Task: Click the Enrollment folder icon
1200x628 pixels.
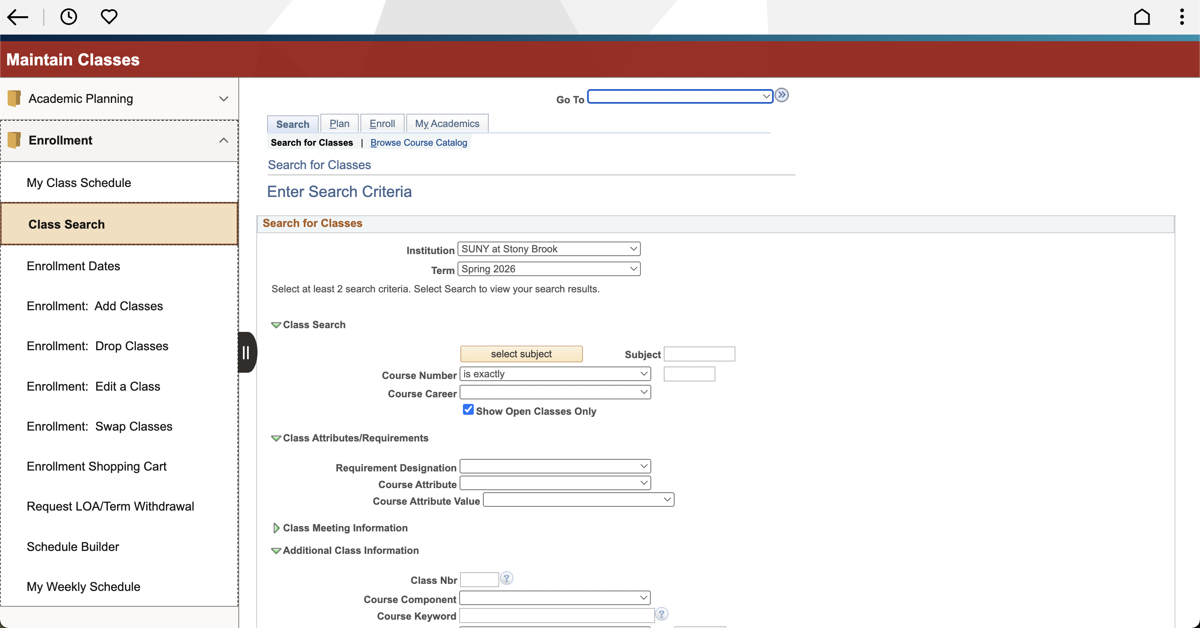Action: 15,140
